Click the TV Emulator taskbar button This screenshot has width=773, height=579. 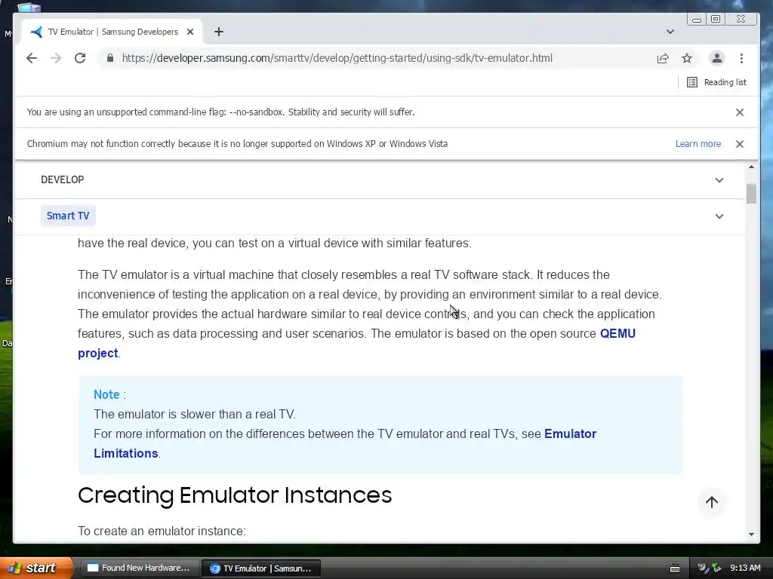pos(261,568)
